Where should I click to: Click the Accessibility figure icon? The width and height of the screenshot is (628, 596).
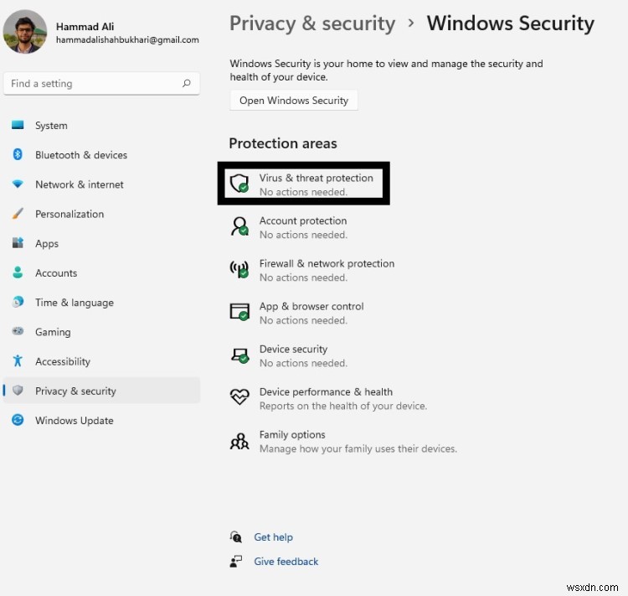click(x=18, y=360)
